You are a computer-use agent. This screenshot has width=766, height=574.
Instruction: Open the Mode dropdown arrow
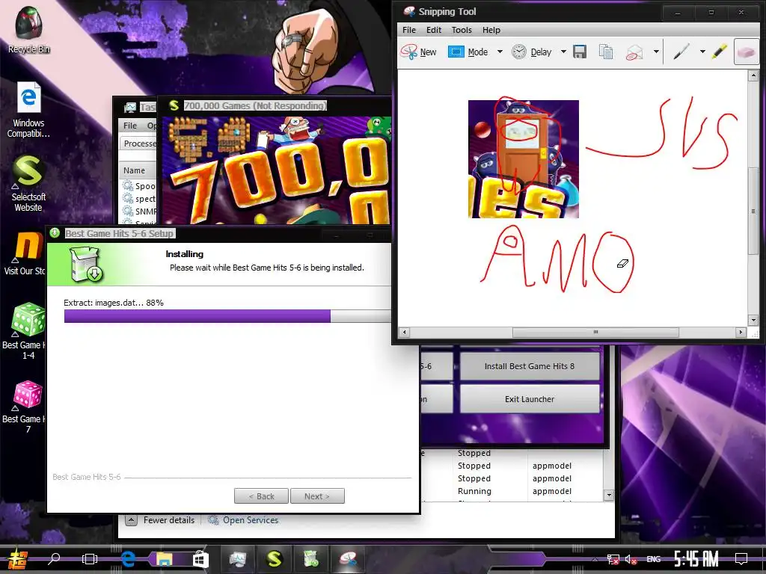(500, 52)
